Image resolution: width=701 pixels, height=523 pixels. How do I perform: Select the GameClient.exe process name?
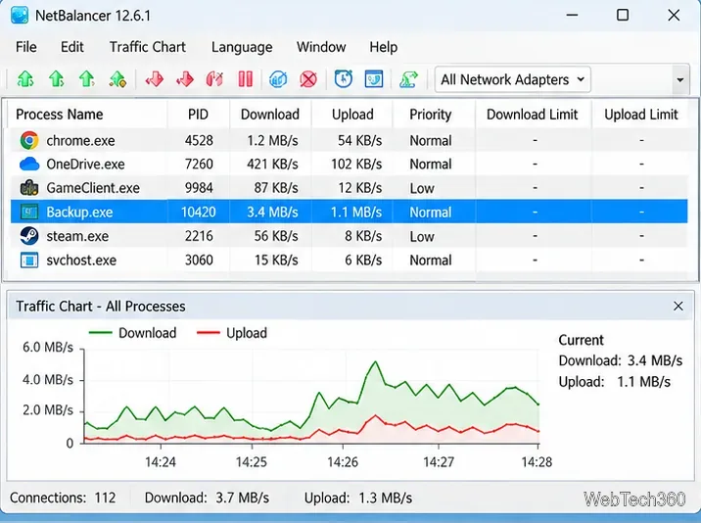pos(93,188)
